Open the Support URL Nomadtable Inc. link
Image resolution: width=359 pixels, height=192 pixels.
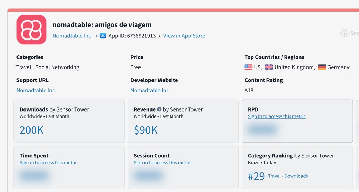[36, 91]
